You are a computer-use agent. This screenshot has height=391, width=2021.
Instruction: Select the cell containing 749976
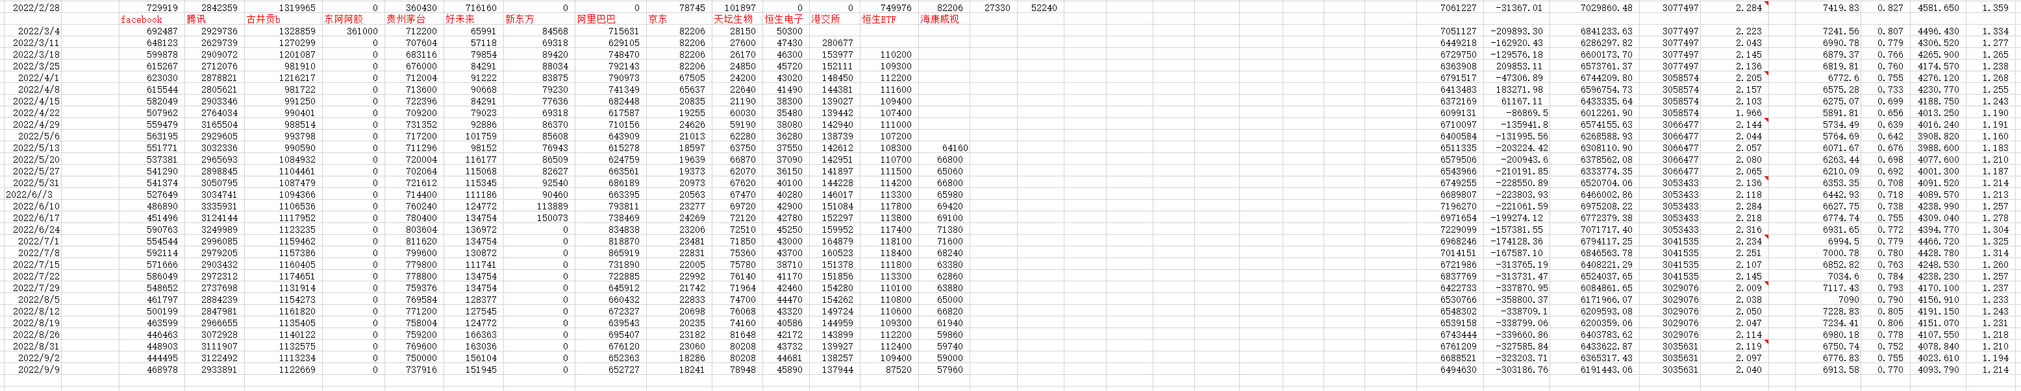tap(889, 8)
